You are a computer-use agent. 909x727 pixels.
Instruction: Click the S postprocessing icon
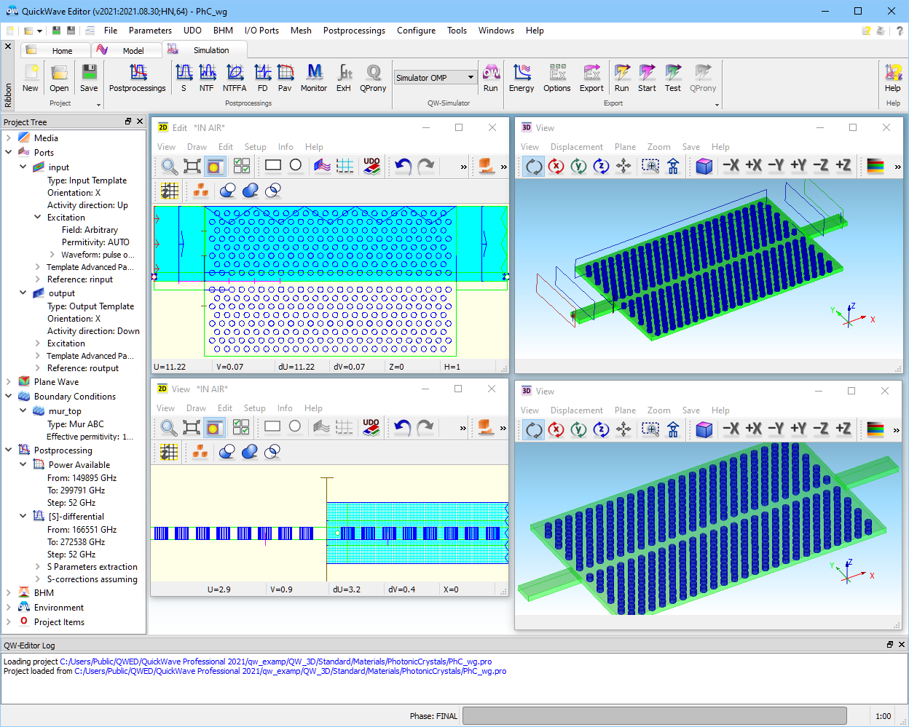[x=184, y=78]
